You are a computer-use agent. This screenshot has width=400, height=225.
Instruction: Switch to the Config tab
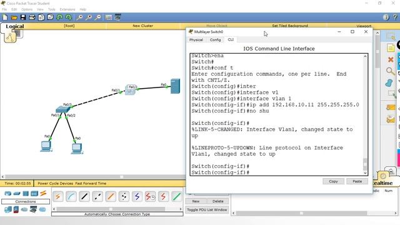[215, 40]
